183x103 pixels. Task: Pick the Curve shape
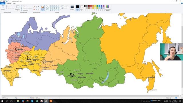(49, 6)
